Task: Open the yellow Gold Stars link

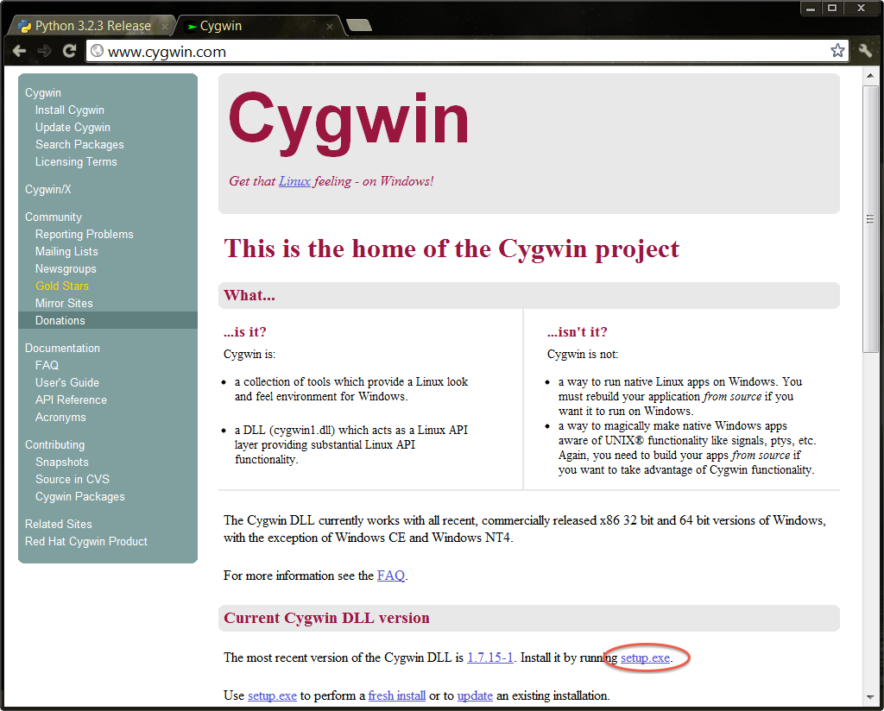Action: coord(62,286)
